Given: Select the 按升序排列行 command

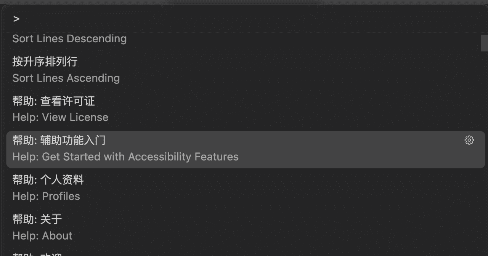Looking at the screenshot, I should pyautogui.click(x=45, y=61).
